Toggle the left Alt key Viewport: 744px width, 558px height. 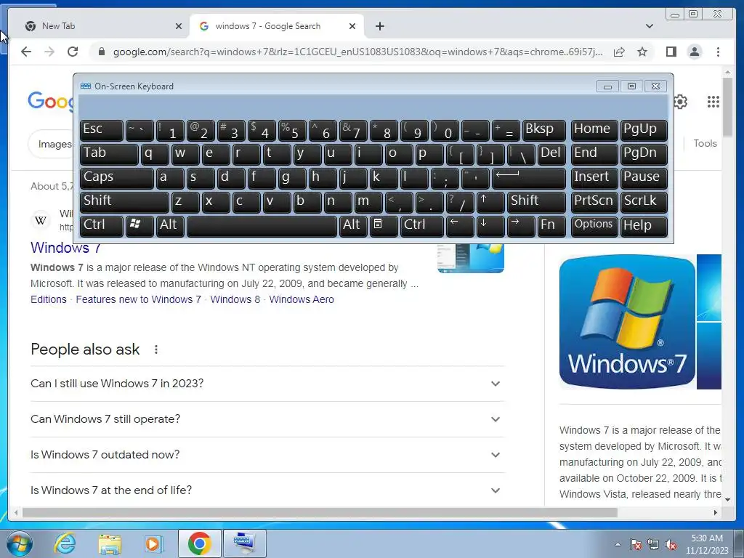point(170,226)
